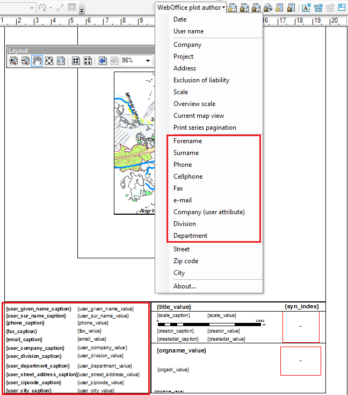Select the {scale_caption} placeholder
348x395 pixels.
(x=173, y=315)
